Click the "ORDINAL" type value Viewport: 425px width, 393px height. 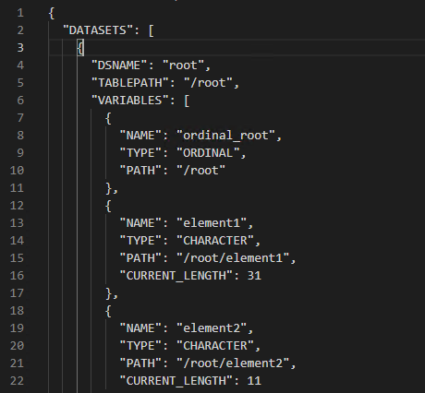point(208,153)
